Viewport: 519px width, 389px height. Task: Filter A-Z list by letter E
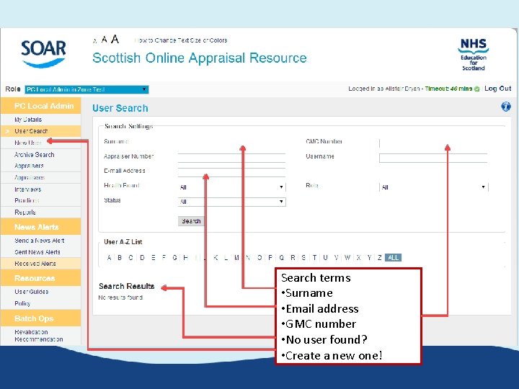(x=154, y=258)
